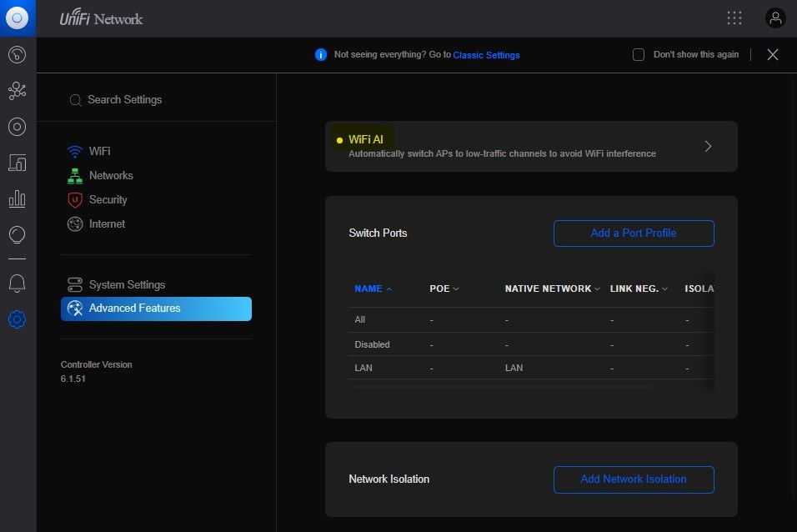Expand the WiFi AI section chevron
This screenshot has height=532, width=797.
click(x=708, y=146)
